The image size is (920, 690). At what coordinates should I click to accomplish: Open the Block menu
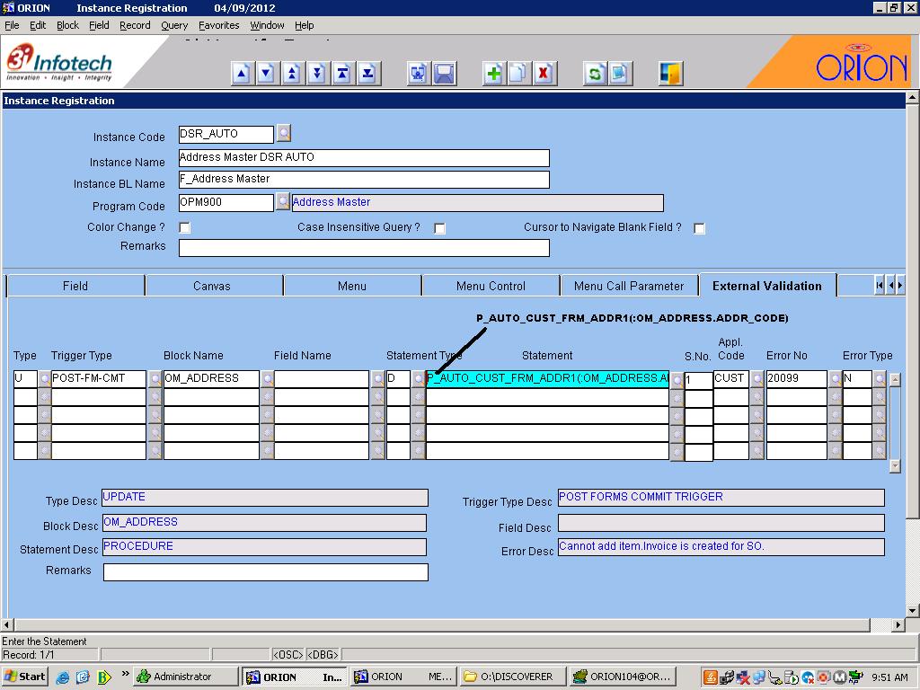pos(67,25)
